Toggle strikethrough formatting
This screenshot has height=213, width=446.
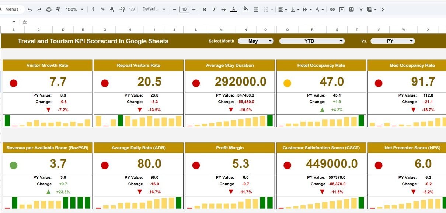223,10
